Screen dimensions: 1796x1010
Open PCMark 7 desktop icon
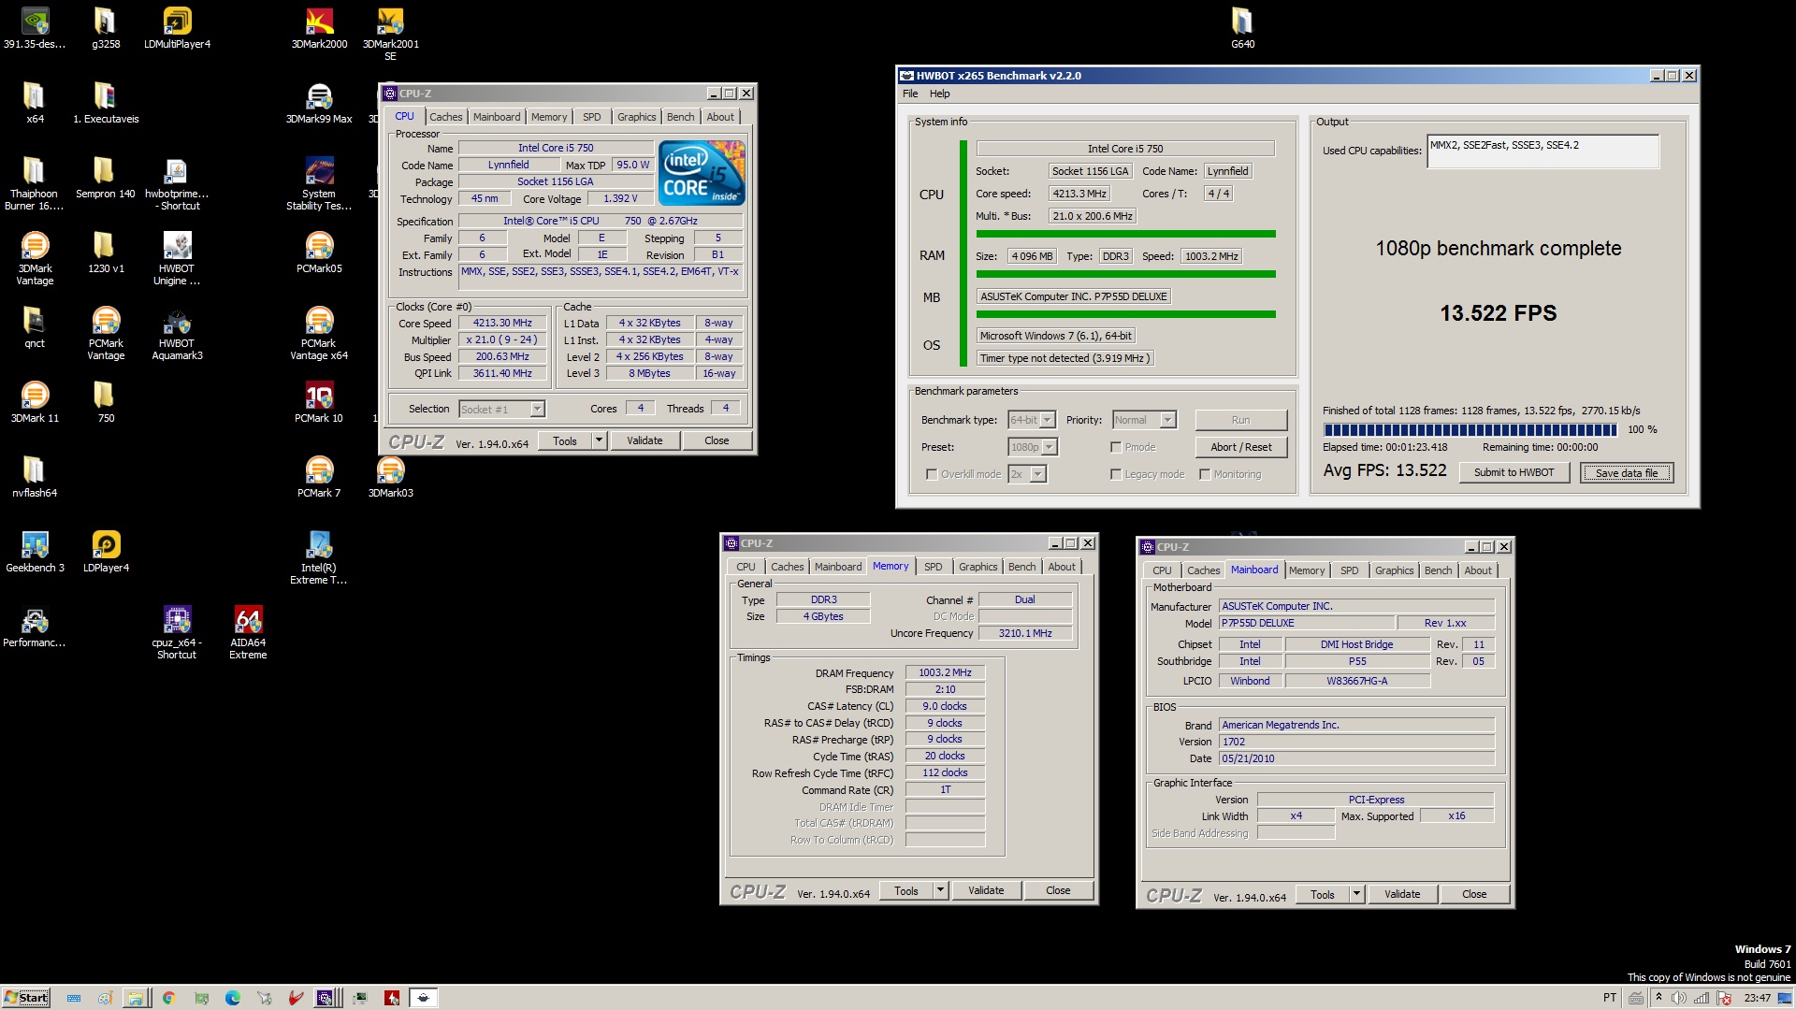319,477
